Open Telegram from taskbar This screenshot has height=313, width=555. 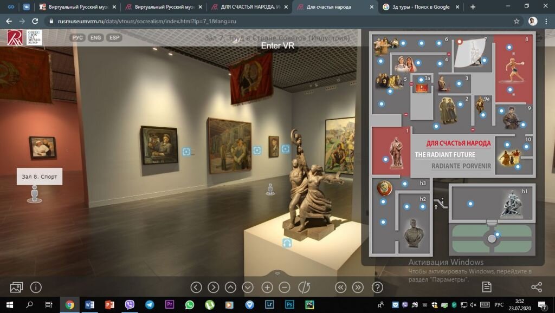coord(150,304)
